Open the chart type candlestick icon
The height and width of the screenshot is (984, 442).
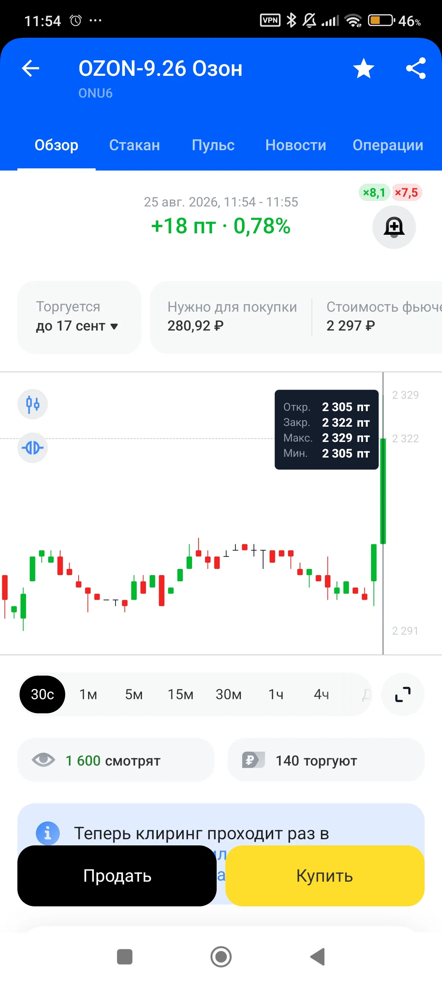(x=33, y=404)
